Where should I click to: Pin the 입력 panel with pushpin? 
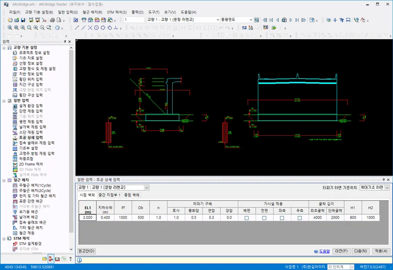(x=65, y=42)
